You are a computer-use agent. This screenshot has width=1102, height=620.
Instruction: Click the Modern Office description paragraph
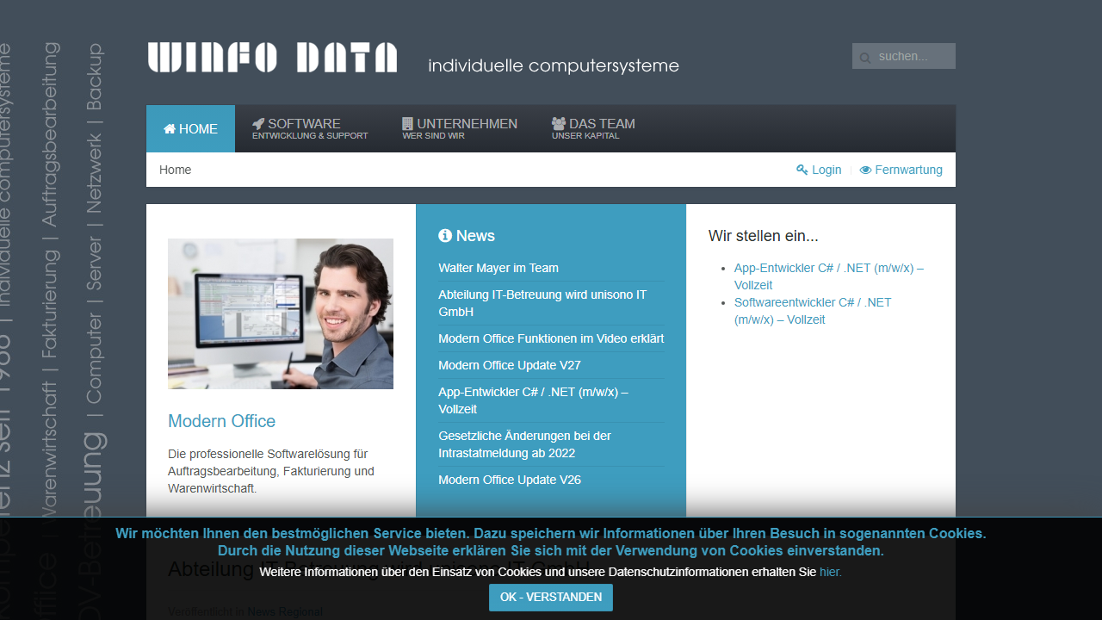click(271, 471)
